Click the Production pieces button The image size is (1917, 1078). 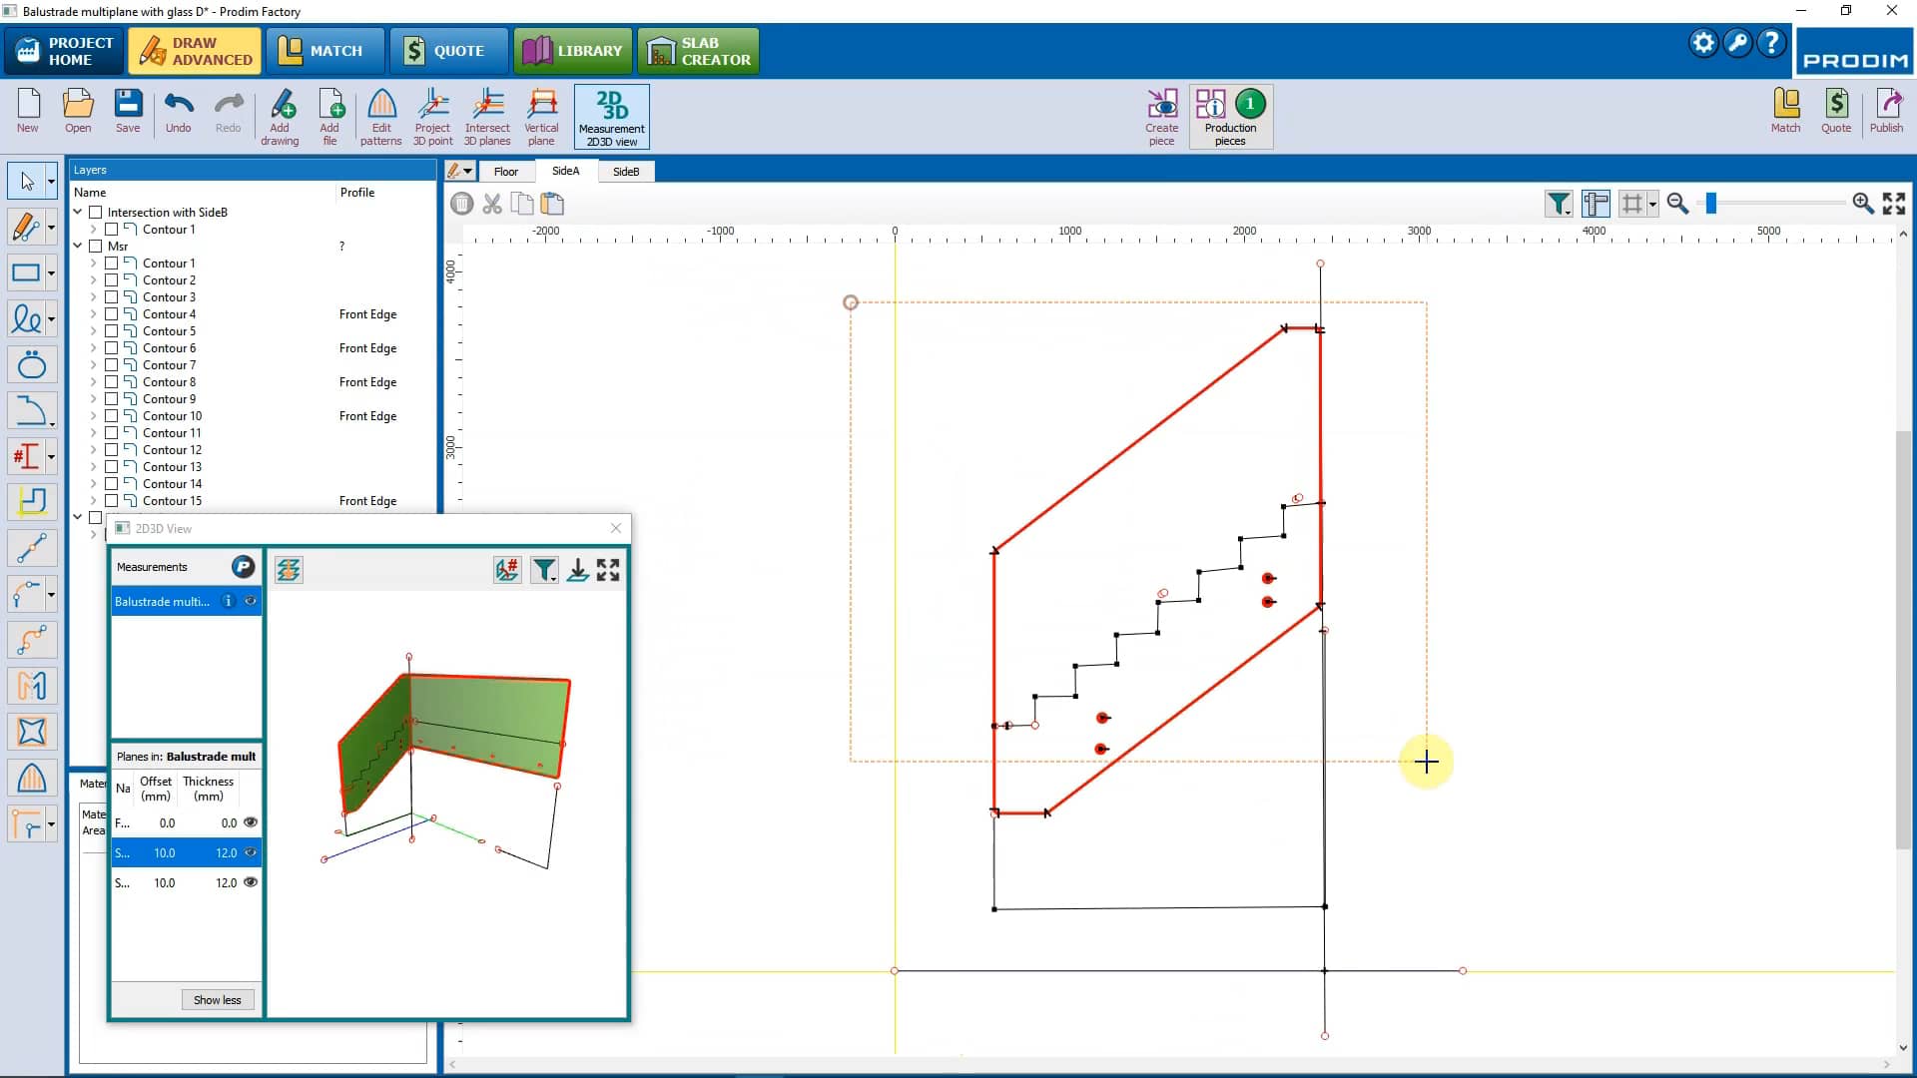click(x=1230, y=116)
